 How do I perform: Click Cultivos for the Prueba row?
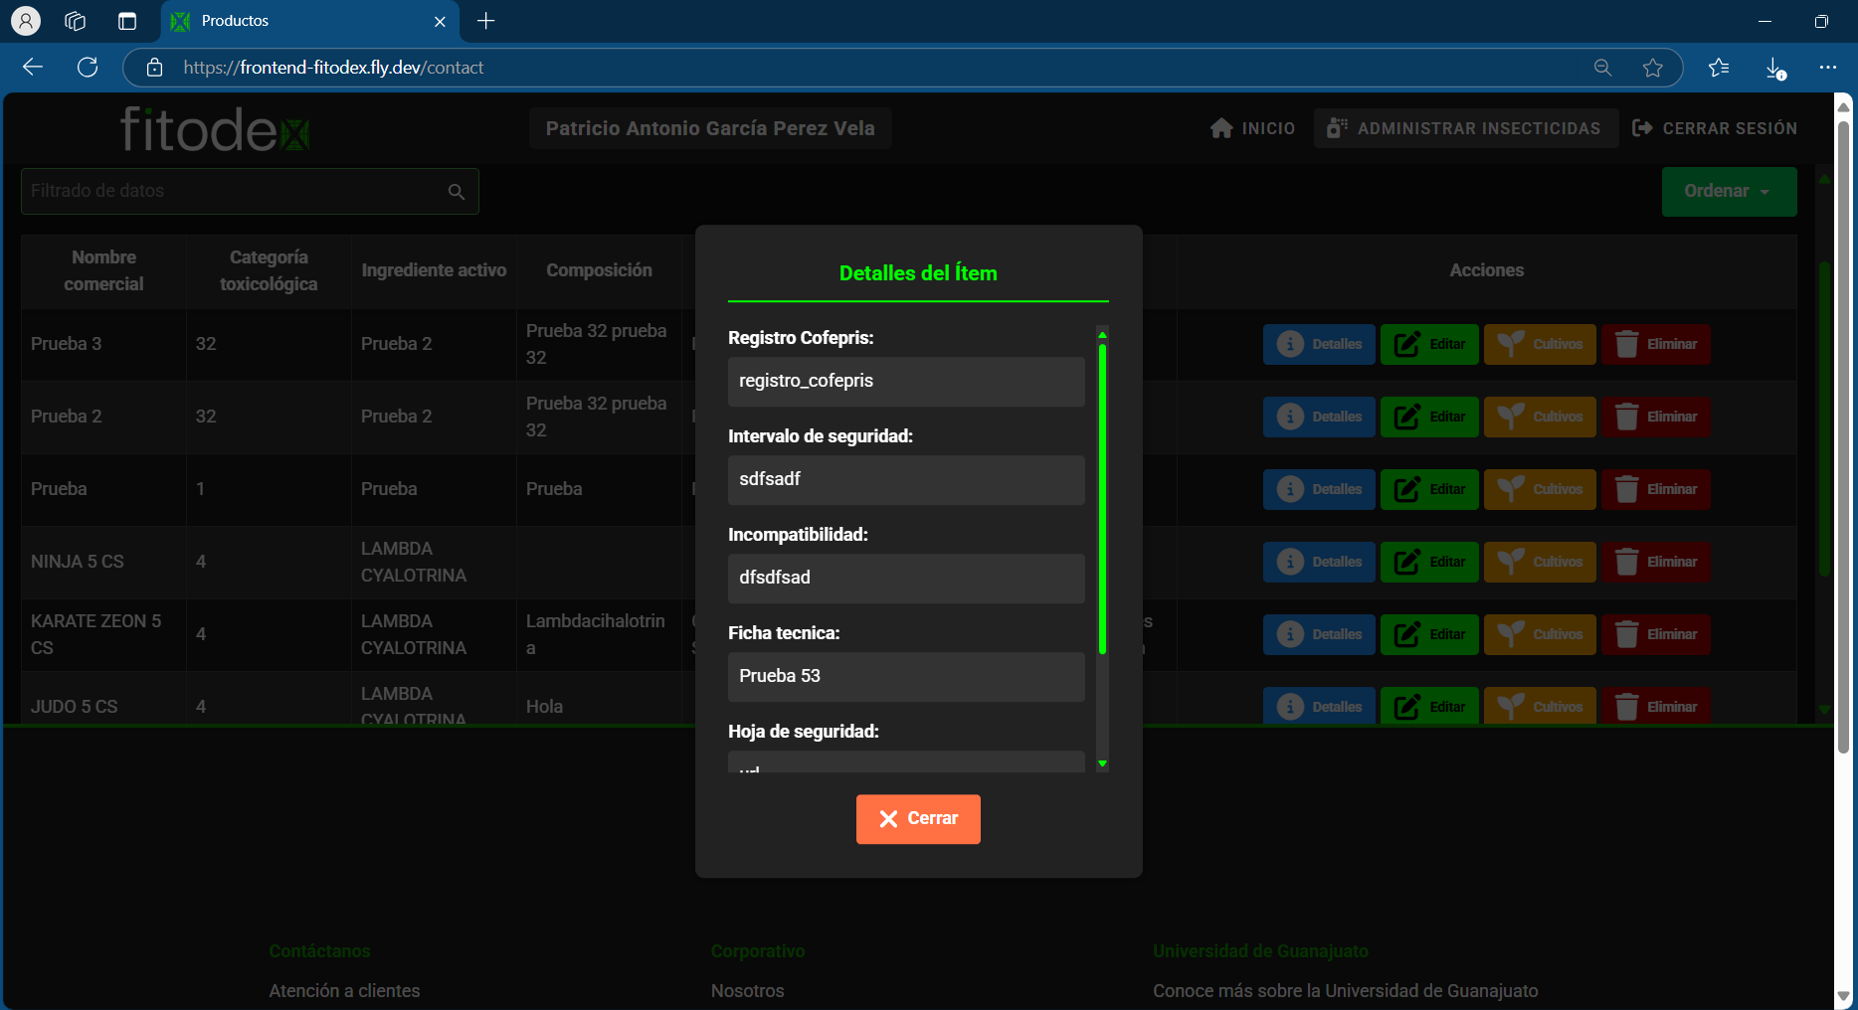(1540, 489)
